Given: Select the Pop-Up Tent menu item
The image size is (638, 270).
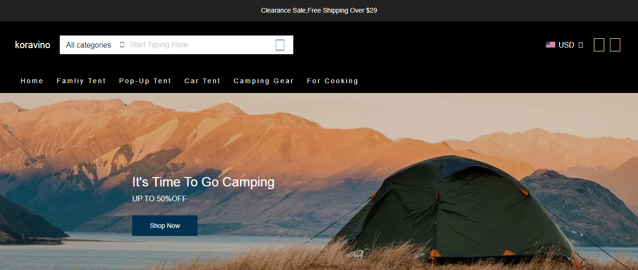Looking at the screenshot, I should click(145, 81).
